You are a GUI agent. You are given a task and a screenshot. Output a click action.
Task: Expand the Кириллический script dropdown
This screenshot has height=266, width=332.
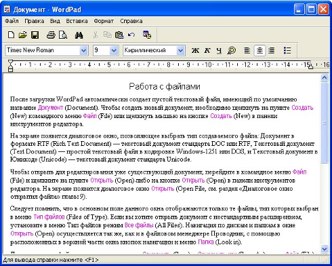[x=180, y=50]
